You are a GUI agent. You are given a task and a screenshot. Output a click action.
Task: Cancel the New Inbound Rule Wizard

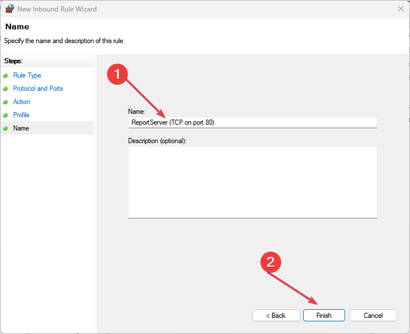tap(373, 316)
